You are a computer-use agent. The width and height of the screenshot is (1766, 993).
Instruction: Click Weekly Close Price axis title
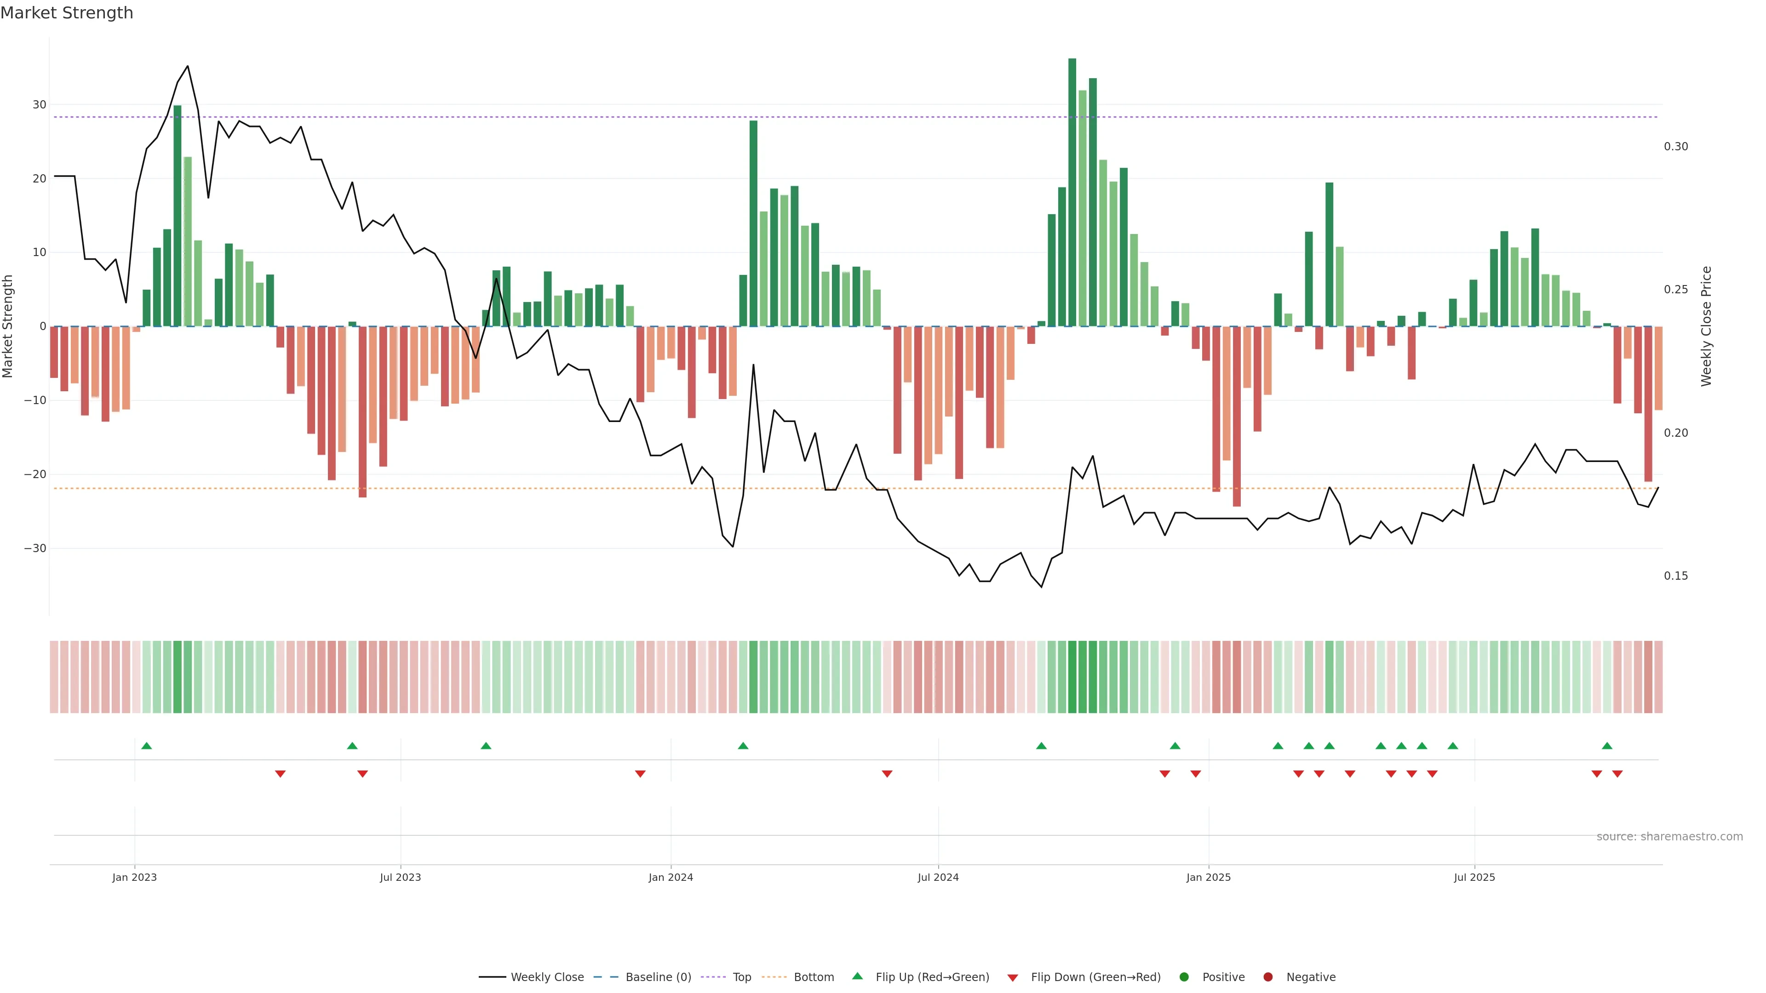point(1706,326)
